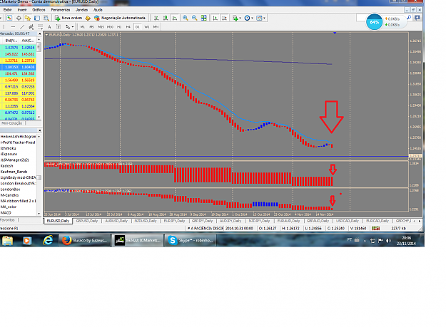
Task: Switch timeframe to M15
Action: pyautogui.click(x=101, y=26)
